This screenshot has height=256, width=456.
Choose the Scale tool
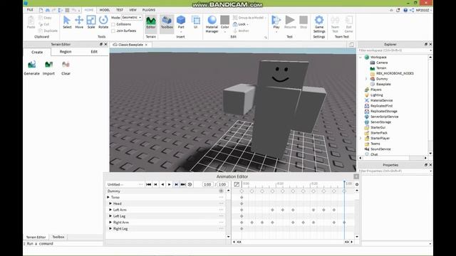(x=91, y=22)
